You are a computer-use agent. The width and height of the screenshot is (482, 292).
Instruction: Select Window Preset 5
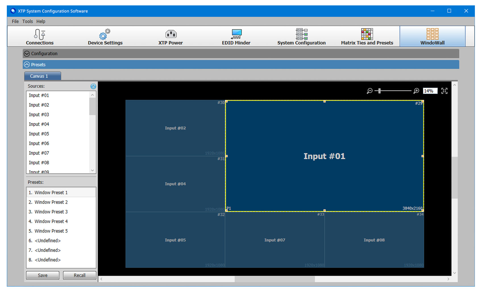(x=61, y=231)
